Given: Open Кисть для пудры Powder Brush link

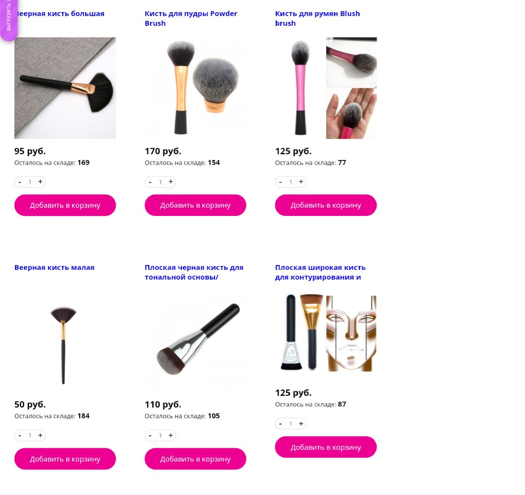Looking at the screenshot, I should click(191, 18).
